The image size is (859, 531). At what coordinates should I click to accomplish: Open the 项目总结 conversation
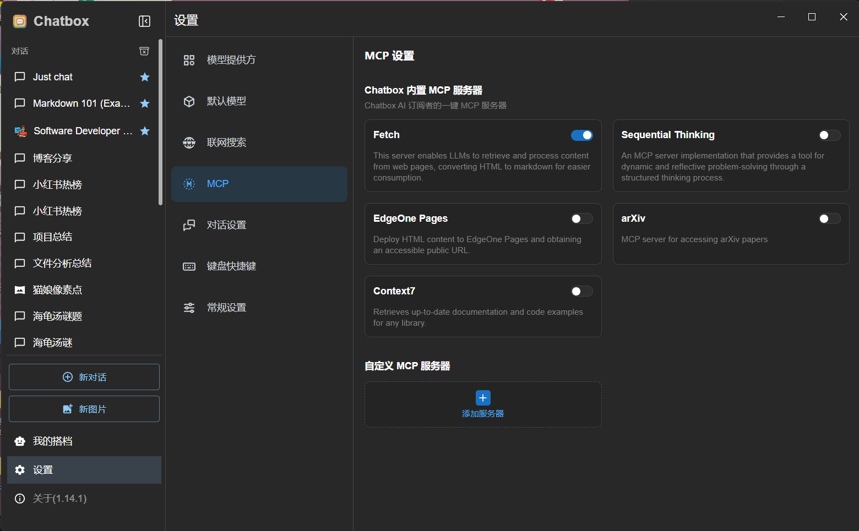click(82, 237)
